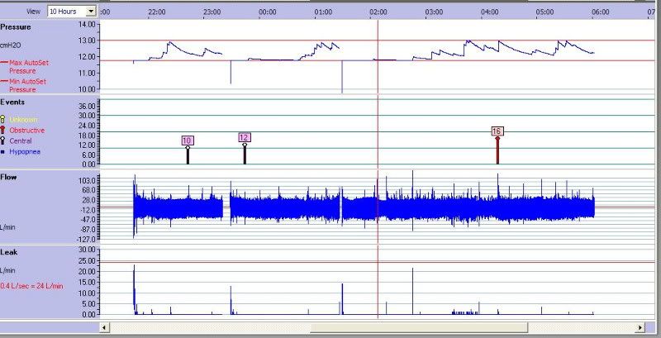The height and width of the screenshot is (338, 661).
Task: Click the Obstructive event legend icon
Action: 4,131
